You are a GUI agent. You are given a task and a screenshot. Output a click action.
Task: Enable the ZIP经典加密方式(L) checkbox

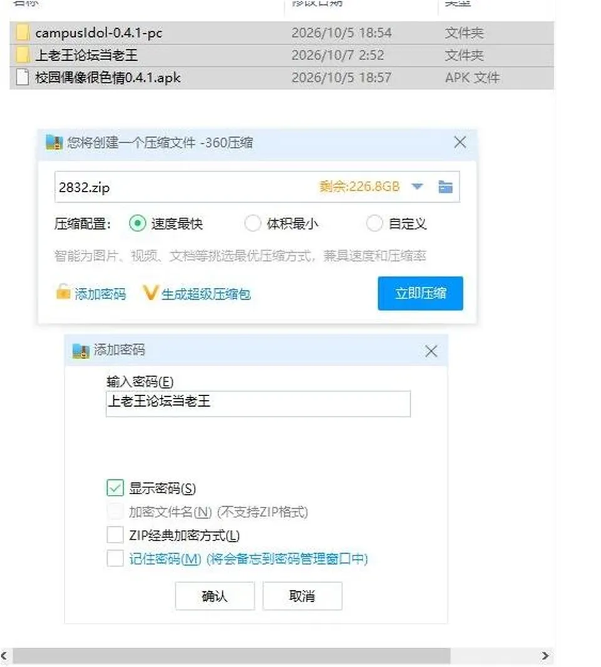115,535
